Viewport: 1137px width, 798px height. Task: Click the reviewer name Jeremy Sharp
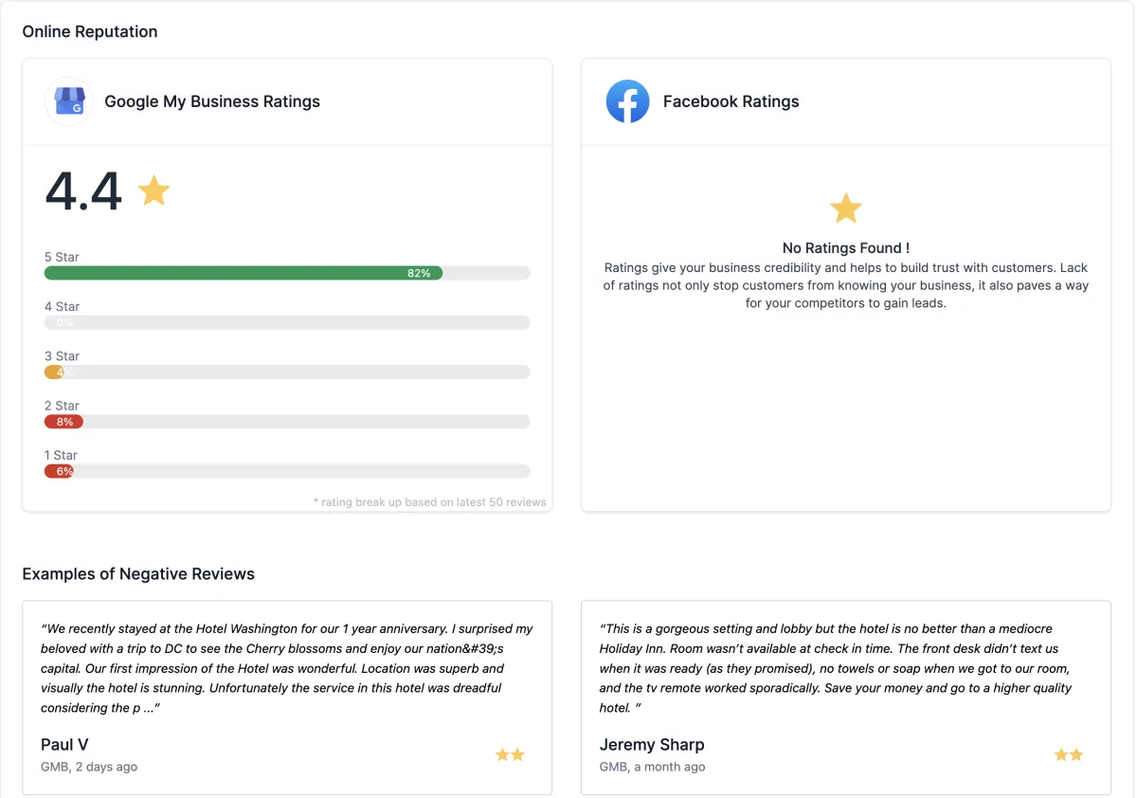click(x=652, y=745)
